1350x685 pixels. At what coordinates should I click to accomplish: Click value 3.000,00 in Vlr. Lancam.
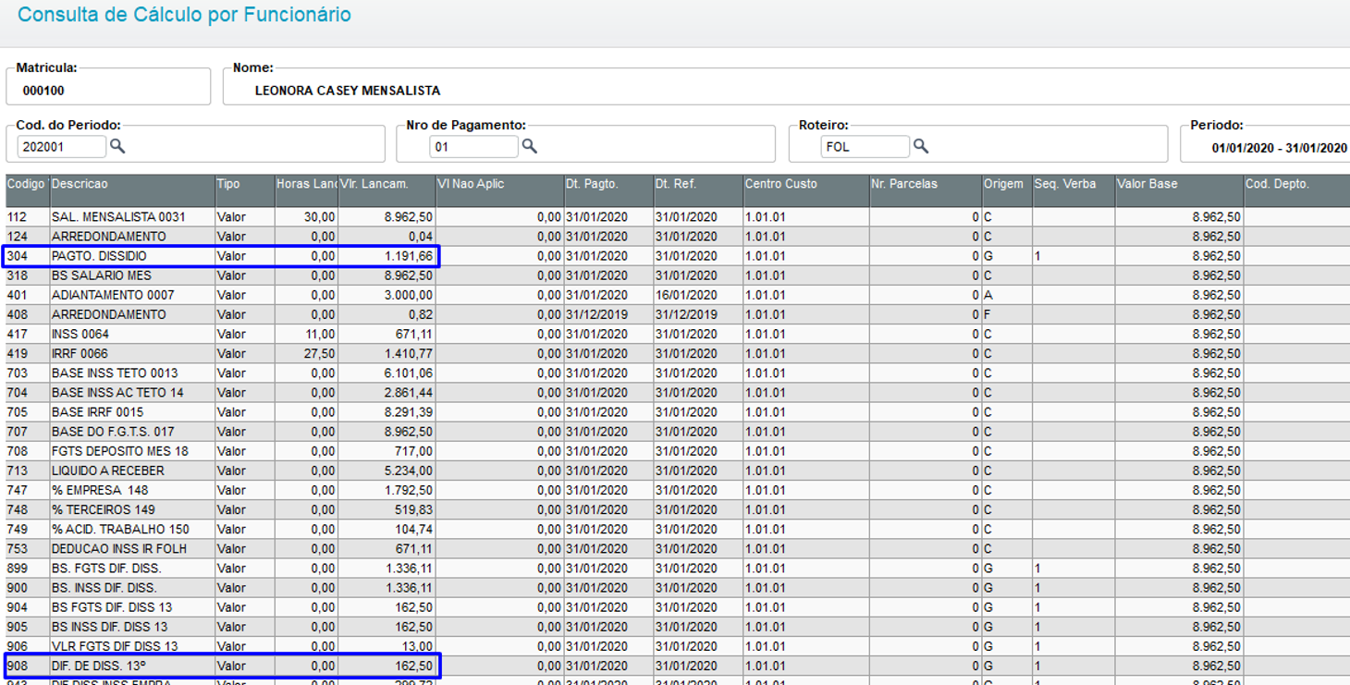click(x=409, y=295)
